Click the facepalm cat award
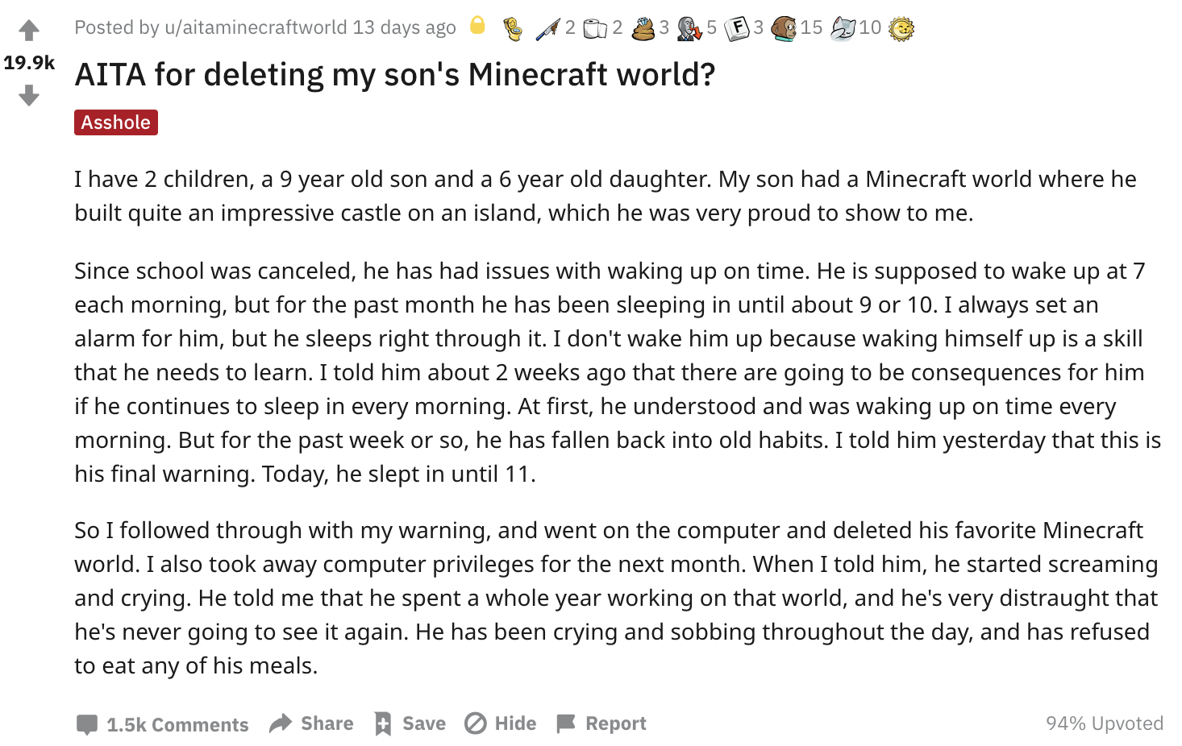 click(843, 29)
